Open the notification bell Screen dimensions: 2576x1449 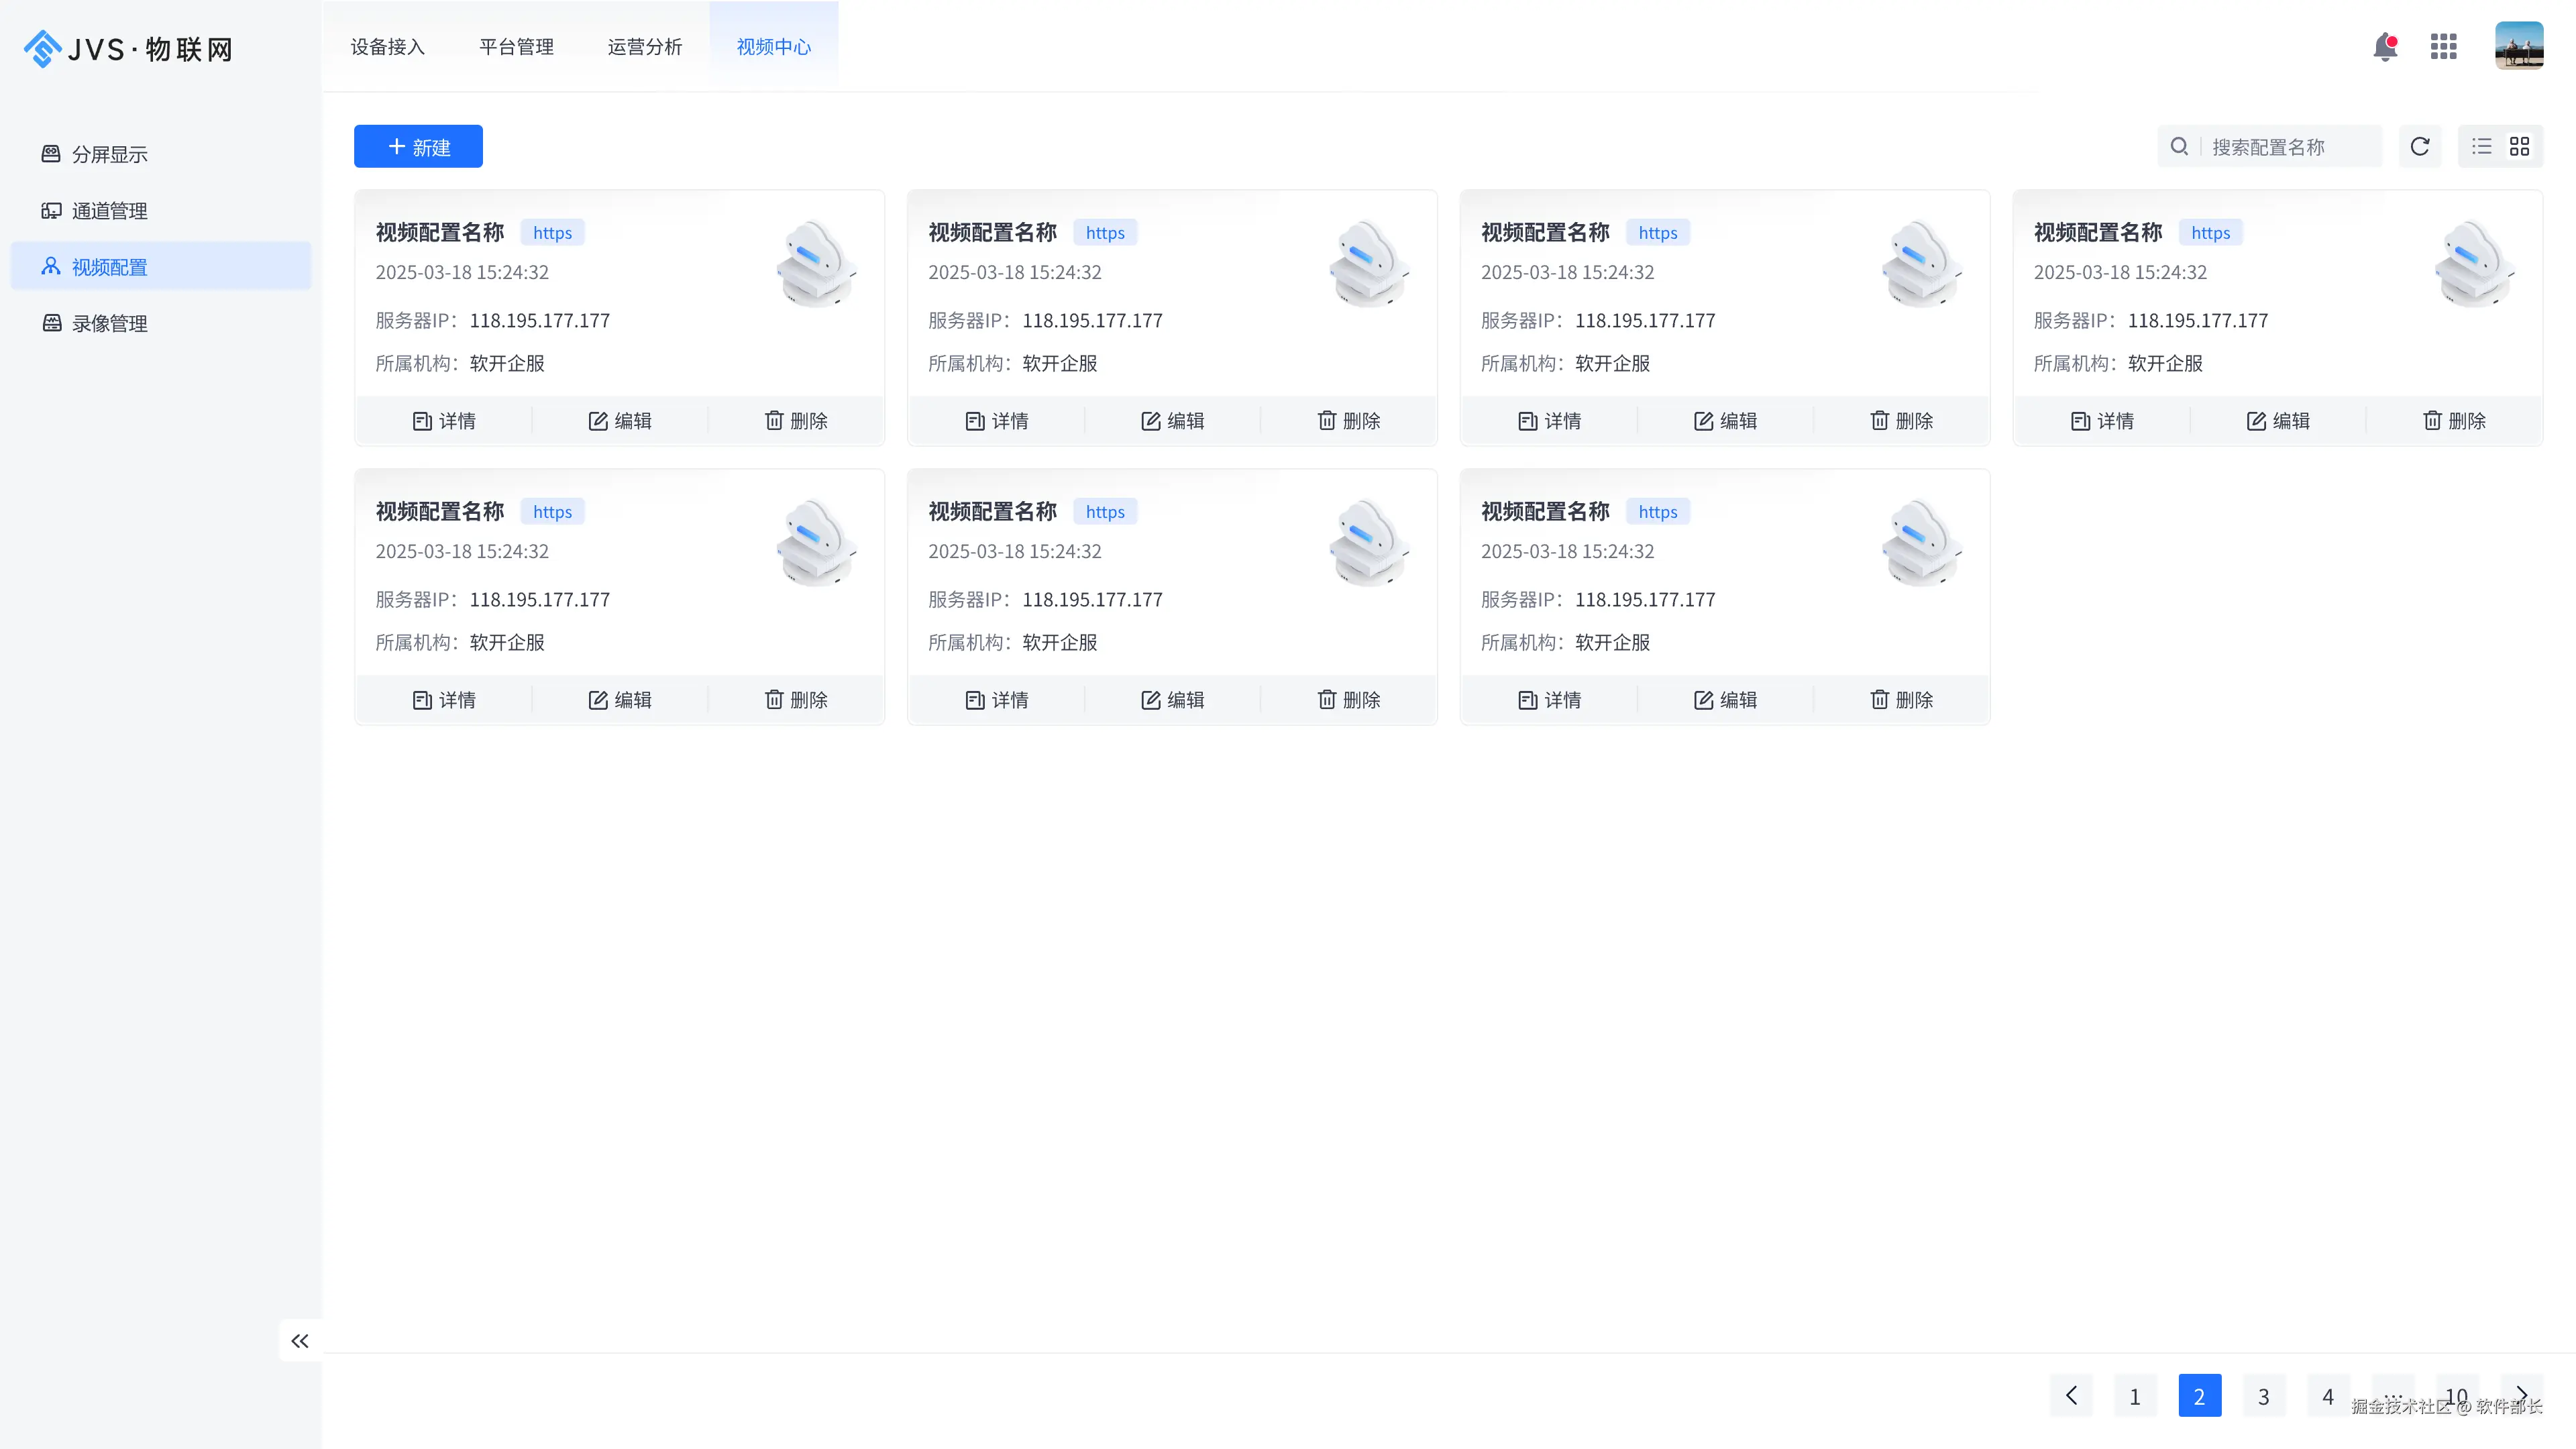(x=2385, y=46)
